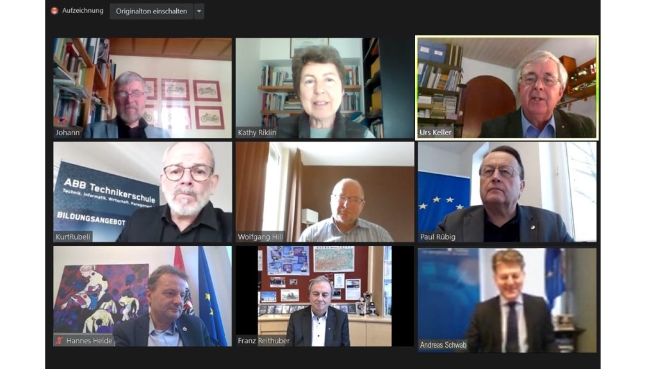Select the Wolfgang Hill video tile

pos(325,192)
